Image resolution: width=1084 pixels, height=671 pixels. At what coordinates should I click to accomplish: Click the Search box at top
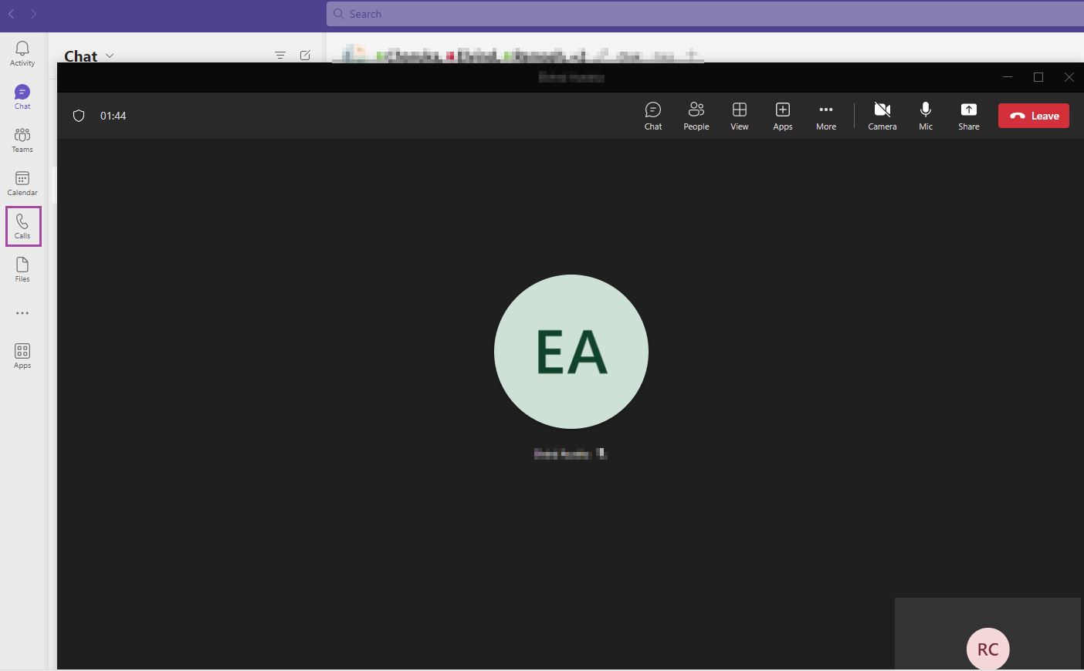pos(705,14)
